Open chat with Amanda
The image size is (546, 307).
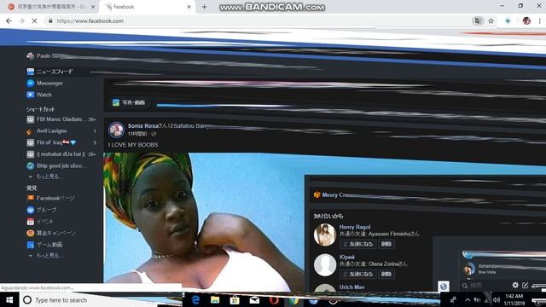487,269
